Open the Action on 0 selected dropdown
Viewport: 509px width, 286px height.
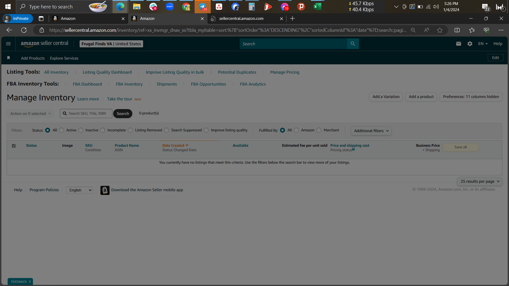30,114
